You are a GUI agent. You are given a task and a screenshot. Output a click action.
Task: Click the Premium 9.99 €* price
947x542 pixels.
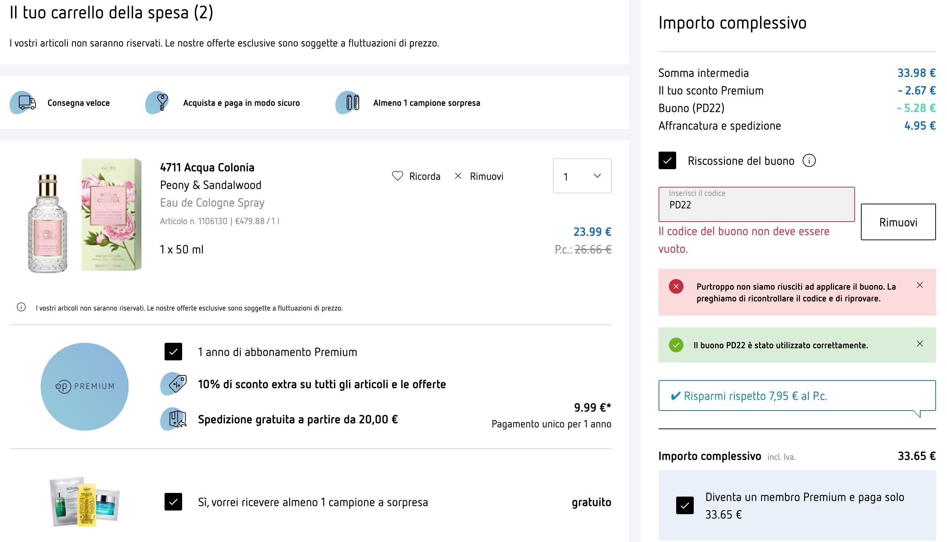pos(592,408)
